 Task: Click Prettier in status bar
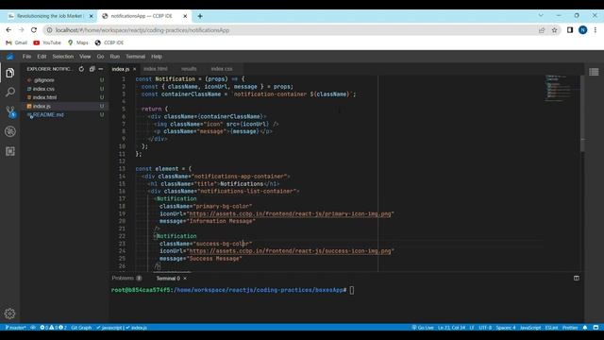point(570,328)
